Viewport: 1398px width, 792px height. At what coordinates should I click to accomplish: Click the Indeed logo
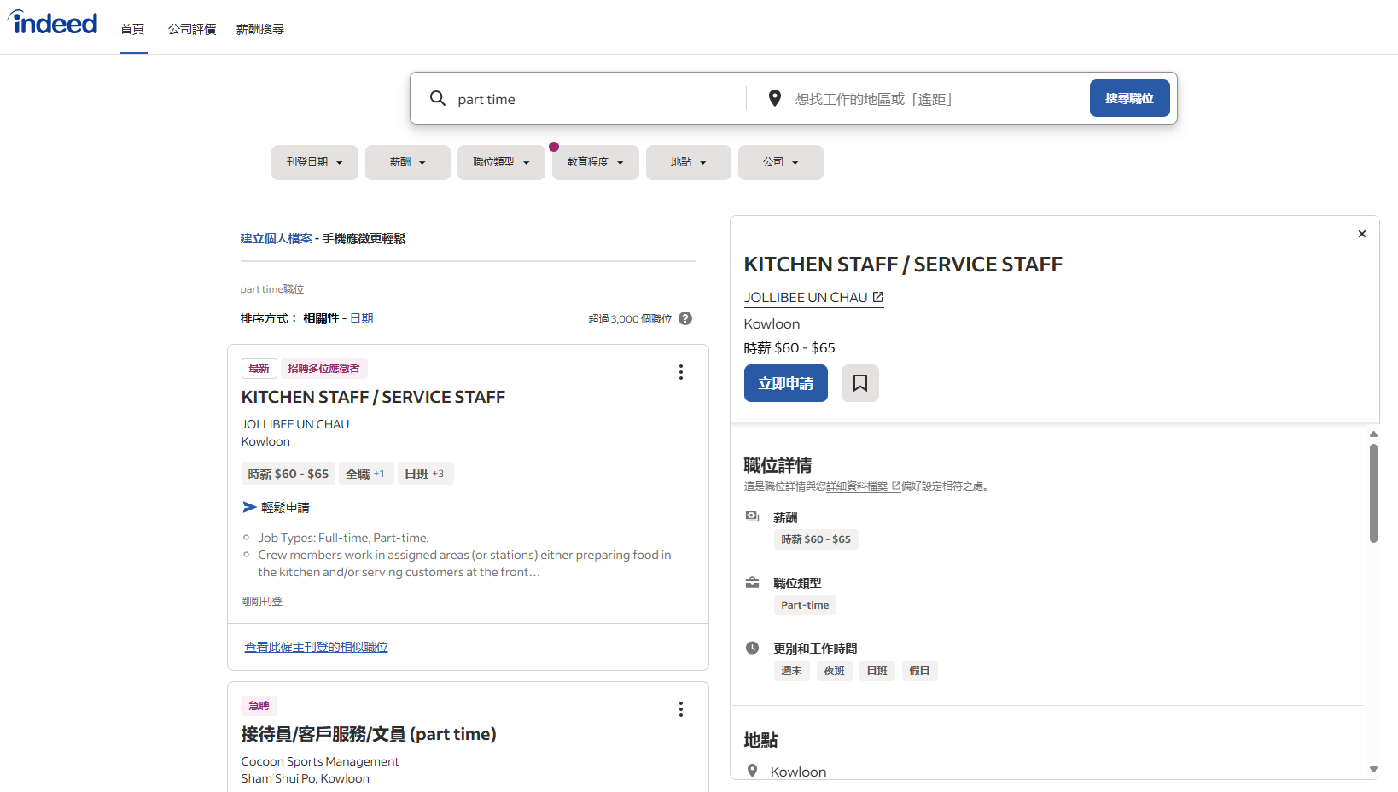pyautogui.click(x=53, y=23)
